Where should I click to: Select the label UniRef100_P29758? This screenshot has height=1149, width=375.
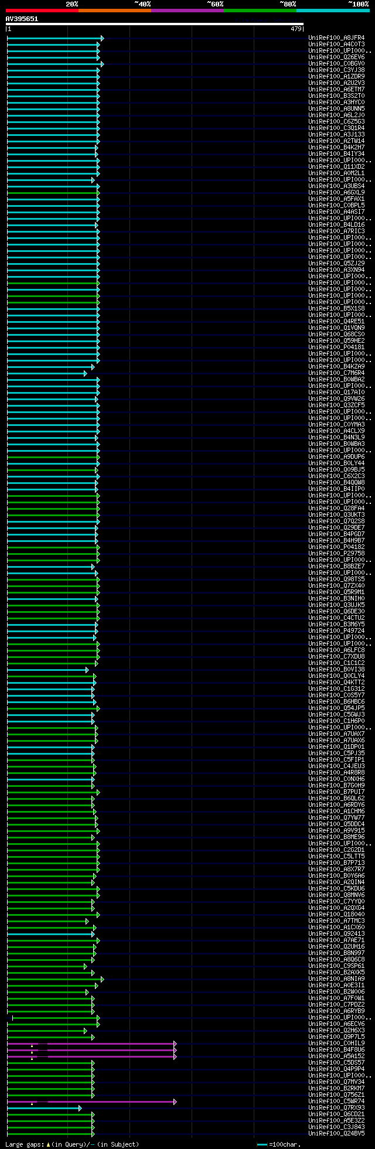click(x=336, y=554)
